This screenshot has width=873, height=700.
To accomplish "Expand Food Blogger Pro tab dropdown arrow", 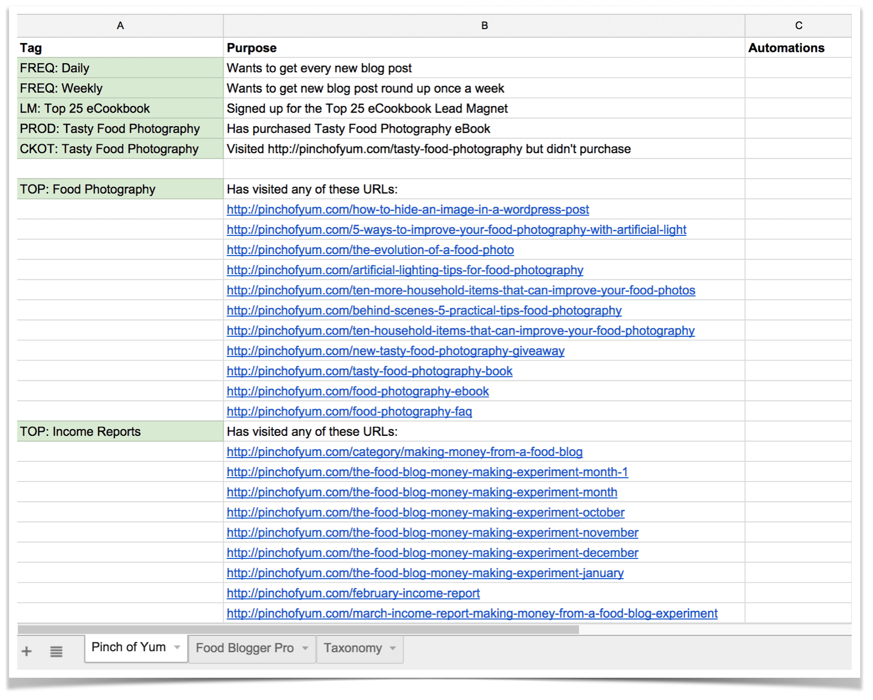I will (x=305, y=649).
